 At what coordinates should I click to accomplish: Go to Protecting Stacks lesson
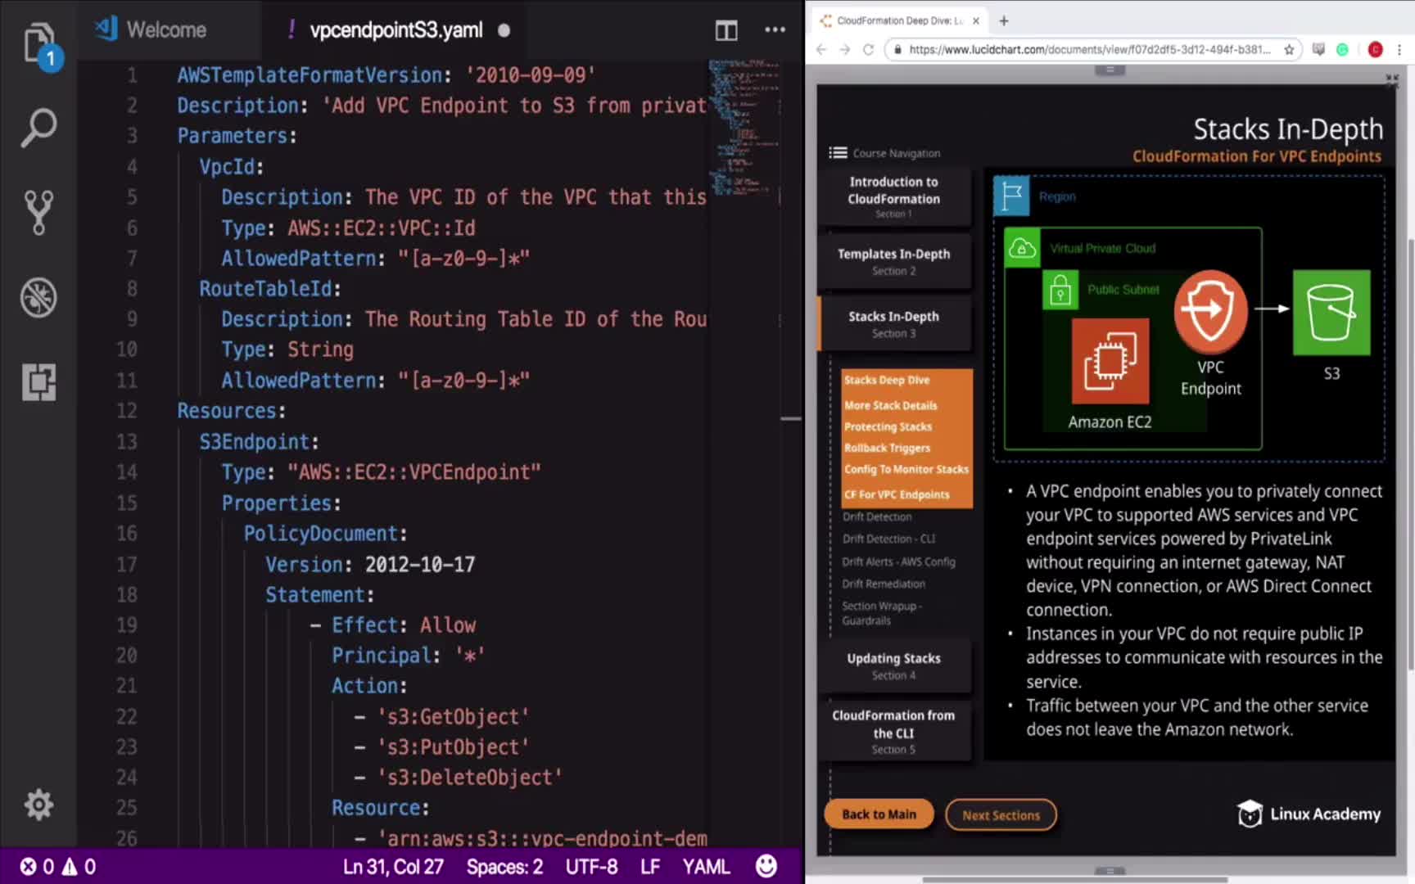pos(888,426)
